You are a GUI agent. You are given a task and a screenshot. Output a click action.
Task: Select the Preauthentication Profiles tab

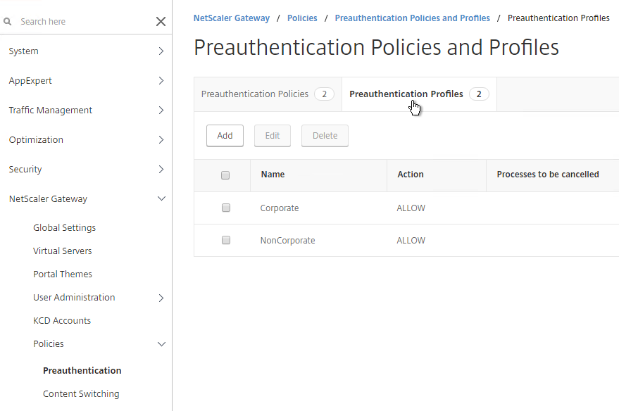419,94
